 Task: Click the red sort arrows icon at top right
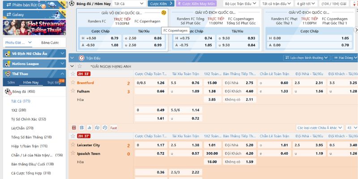(x=354, y=4)
